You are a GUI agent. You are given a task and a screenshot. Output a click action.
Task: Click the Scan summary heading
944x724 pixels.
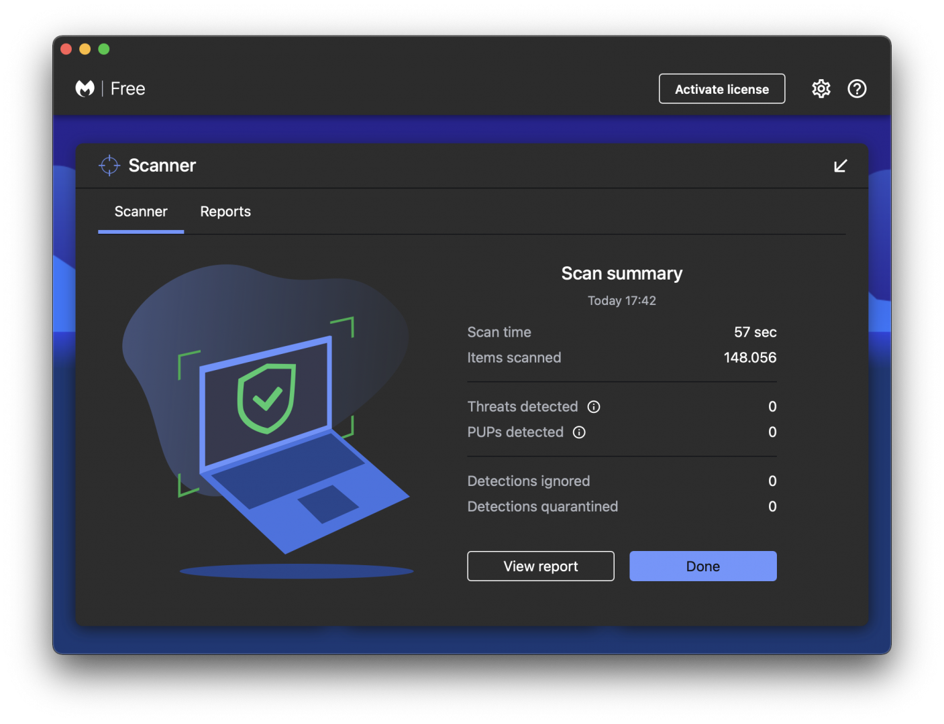(x=622, y=274)
